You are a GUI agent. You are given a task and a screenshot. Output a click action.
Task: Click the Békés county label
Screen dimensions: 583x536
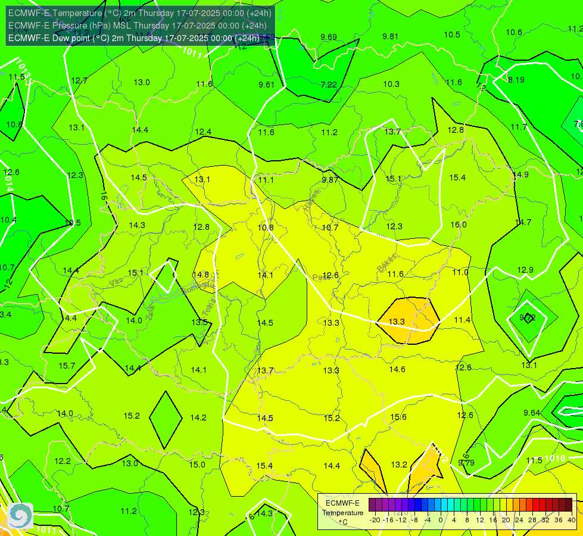tap(387, 263)
